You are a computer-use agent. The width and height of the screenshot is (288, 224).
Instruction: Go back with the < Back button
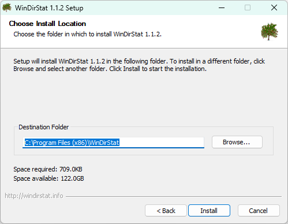click(x=166, y=211)
